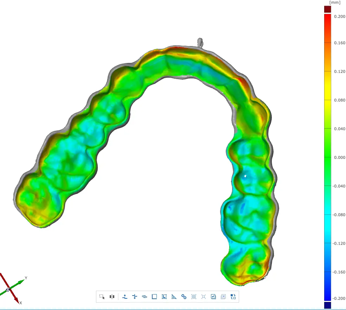Click the square with L-corner icon

tap(164, 297)
